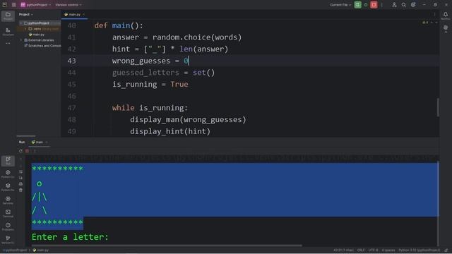Toggle soft-wrap in Run console
The height and width of the screenshot is (254, 452).
click(x=20, y=171)
